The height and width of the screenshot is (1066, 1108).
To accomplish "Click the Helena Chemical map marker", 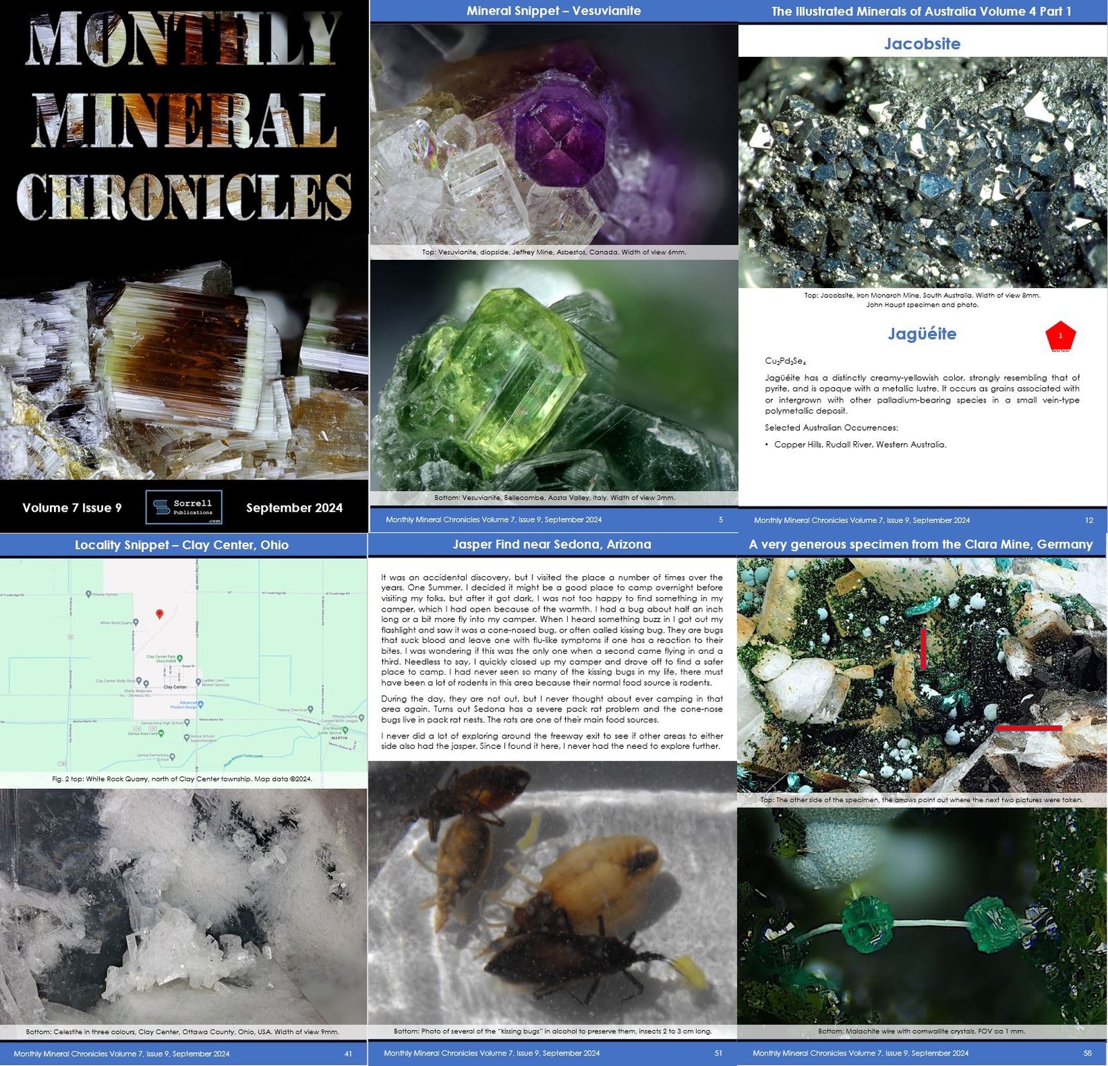I will (310, 709).
